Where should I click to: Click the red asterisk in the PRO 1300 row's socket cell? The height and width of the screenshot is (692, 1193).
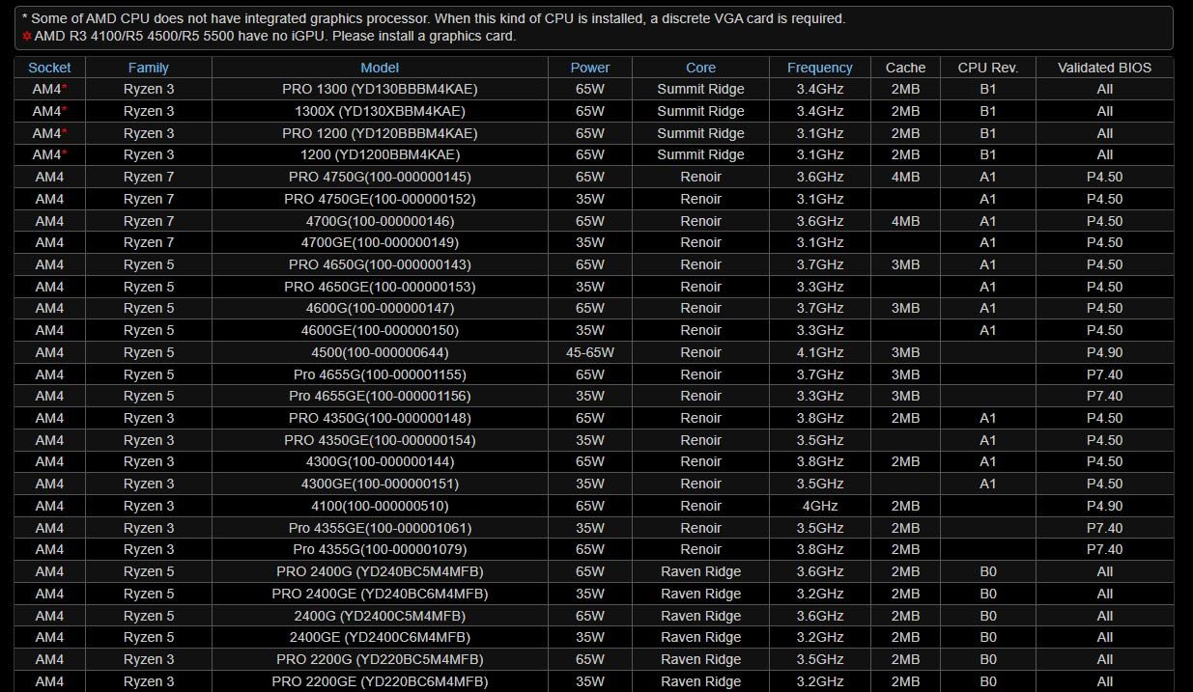pyautogui.click(x=65, y=88)
